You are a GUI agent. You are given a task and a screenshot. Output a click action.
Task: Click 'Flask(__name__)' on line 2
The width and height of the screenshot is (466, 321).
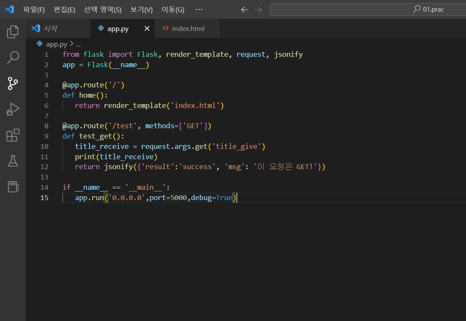(118, 65)
